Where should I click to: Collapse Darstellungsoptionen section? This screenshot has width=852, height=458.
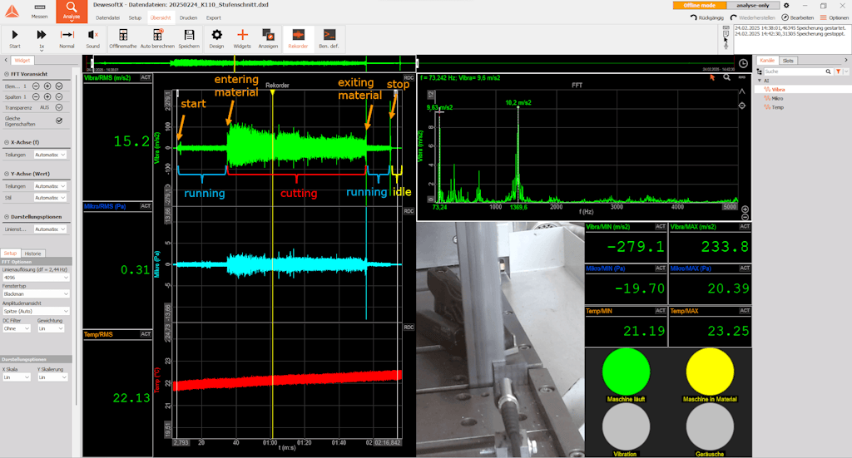pos(7,216)
